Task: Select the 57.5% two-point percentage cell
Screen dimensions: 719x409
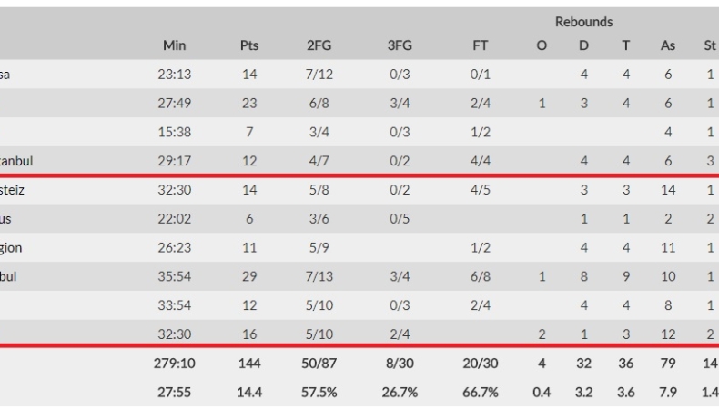Action: coord(319,393)
